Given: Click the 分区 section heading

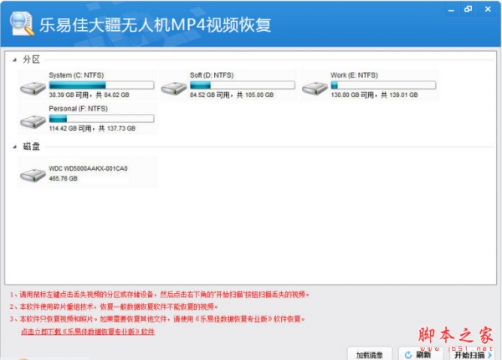Looking at the screenshot, I should (31, 59).
